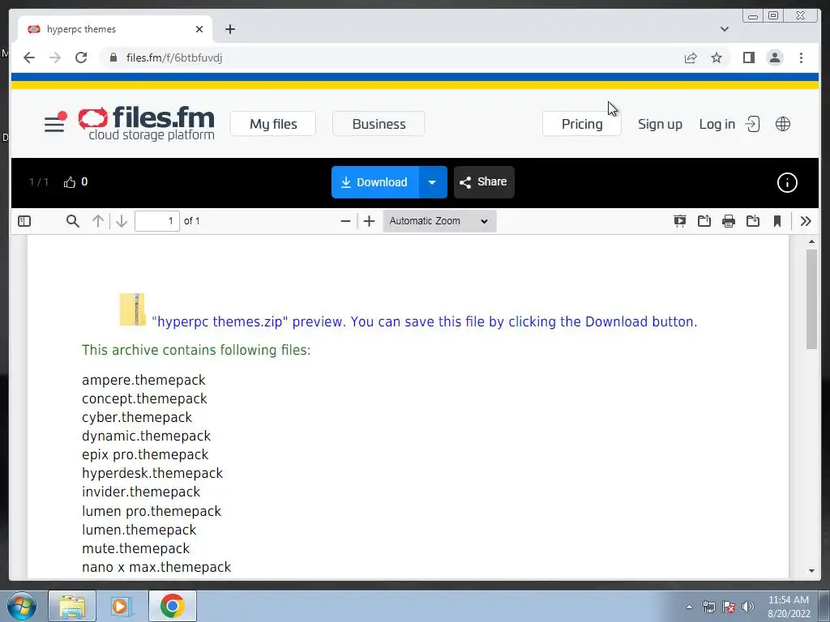Image resolution: width=830 pixels, height=622 pixels.
Task: Open the Automatic Zoom dropdown
Action: (439, 221)
